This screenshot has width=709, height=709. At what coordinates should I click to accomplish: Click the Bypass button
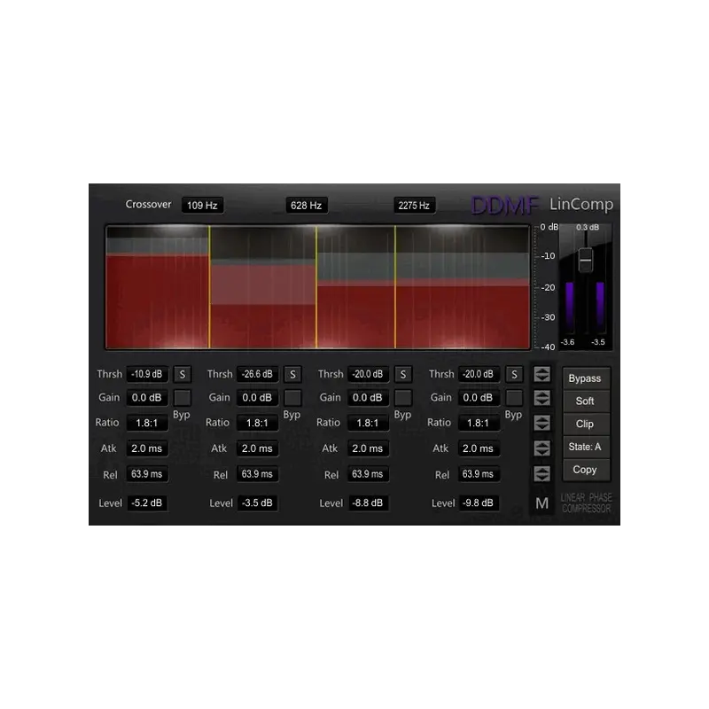[585, 378]
